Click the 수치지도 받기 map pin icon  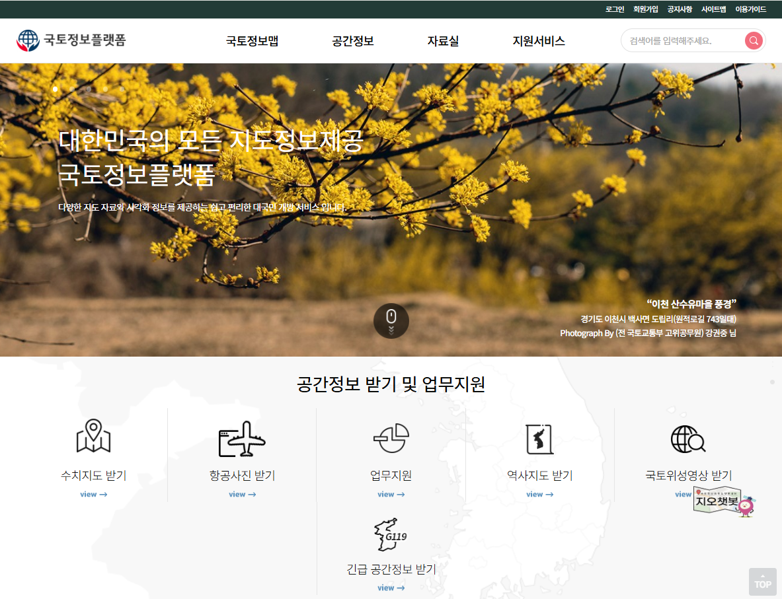coord(93,437)
